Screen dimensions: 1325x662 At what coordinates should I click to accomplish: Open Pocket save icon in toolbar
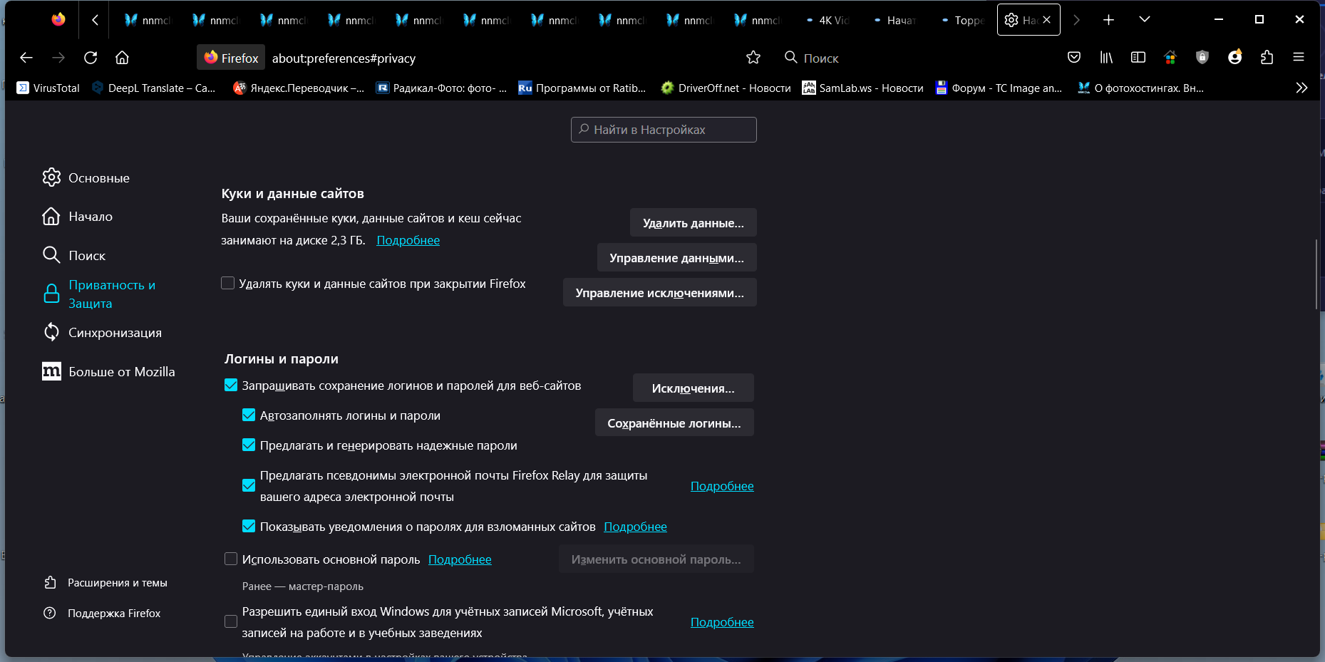[1074, 58]
